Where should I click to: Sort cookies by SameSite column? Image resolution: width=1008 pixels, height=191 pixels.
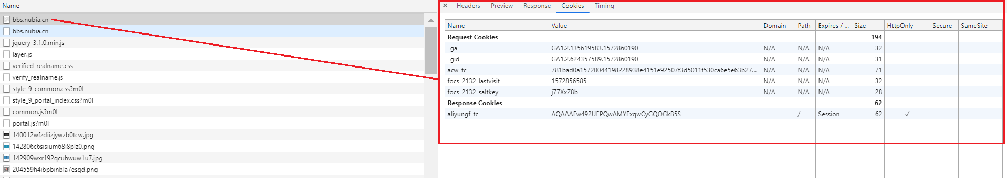[x=980, y=25]
